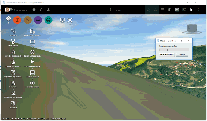Viewport: 207px width, 121px height.
Task: Open the teal drainage design tools
Action: (x=48, y=20)
